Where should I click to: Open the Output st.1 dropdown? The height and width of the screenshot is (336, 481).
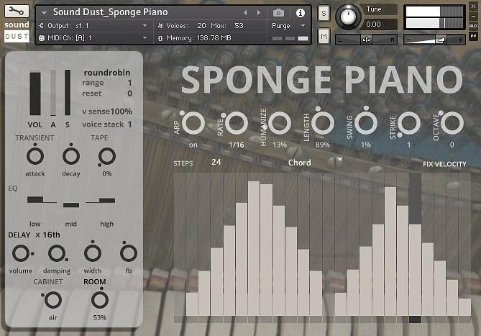tap(93, 26)
